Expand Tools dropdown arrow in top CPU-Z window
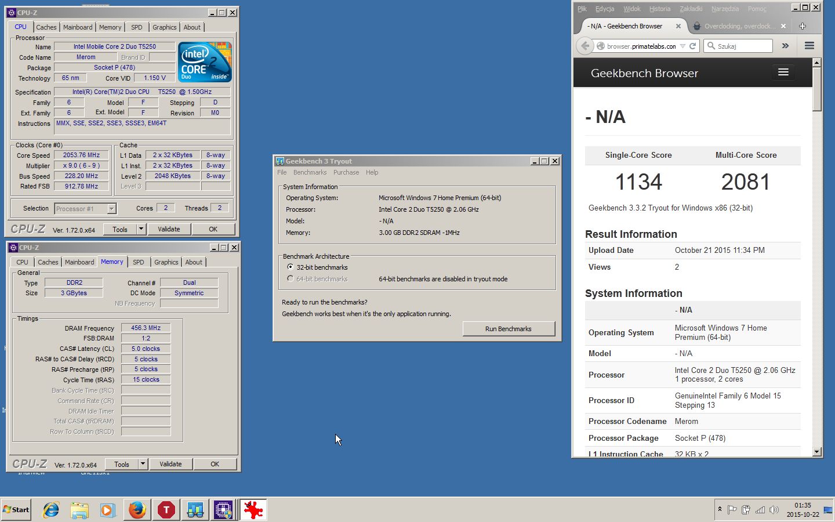The image size is (835, 522). pyautogui.click(x=140, y=229)
